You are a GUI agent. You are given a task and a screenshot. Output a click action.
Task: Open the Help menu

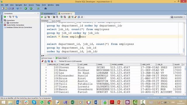pos(58,5)
